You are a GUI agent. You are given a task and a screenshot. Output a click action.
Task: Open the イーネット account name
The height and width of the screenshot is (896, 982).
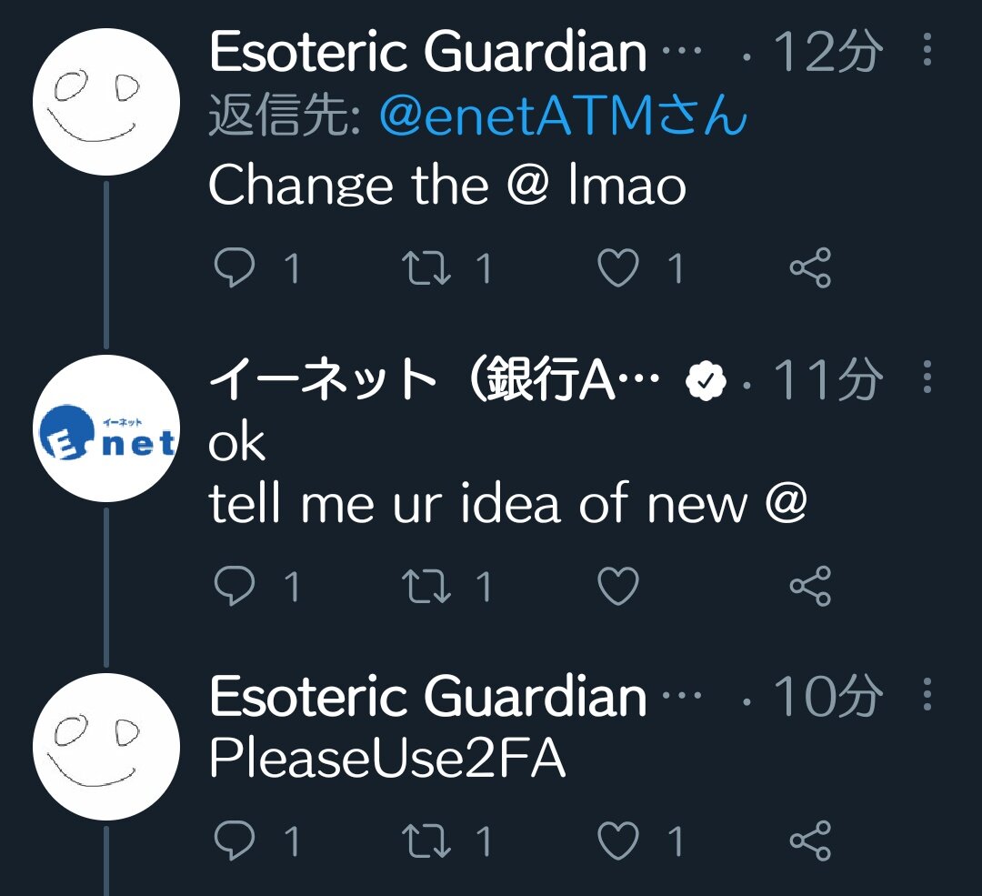pos(434,379)
